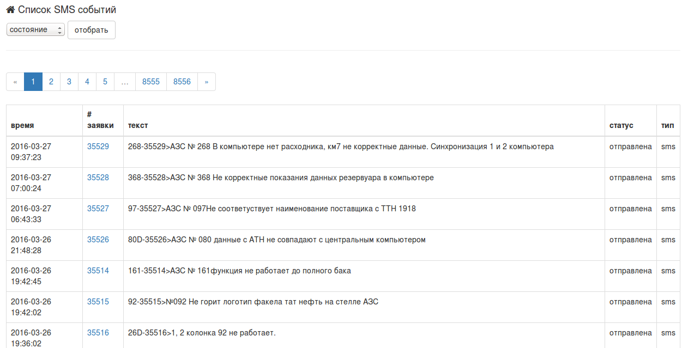Jump to page 8555
Screen dimensions: 688x348
click(x=151, y=82)
